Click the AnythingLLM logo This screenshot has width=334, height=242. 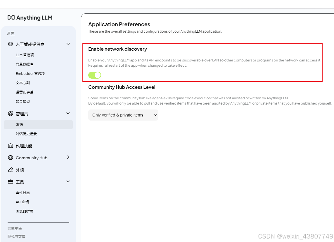[x=30, y=18]
